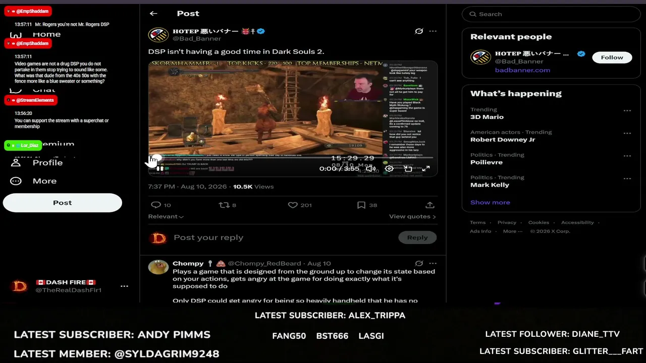Open the Terms footer link
Image resolution: width=646 pixels, height=363 pixels.
click(477, 222)
